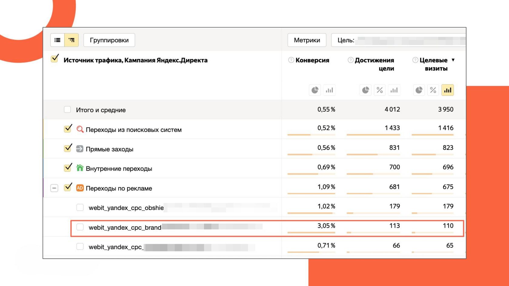The image size is (509, 286).
Task: Show bar chart for Конверсия column
Action: [x=329, y=90]
